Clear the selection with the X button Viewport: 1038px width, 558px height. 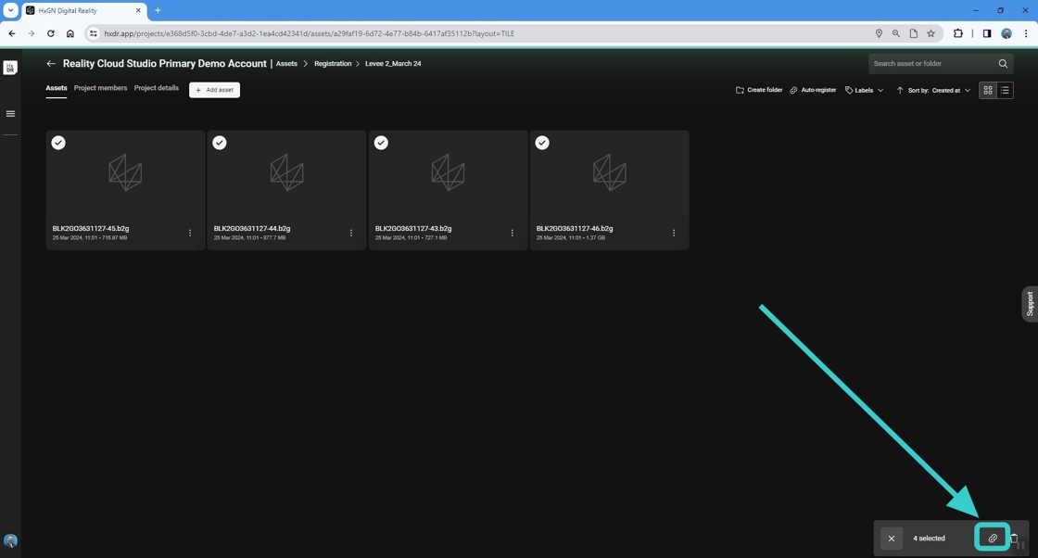892,539
